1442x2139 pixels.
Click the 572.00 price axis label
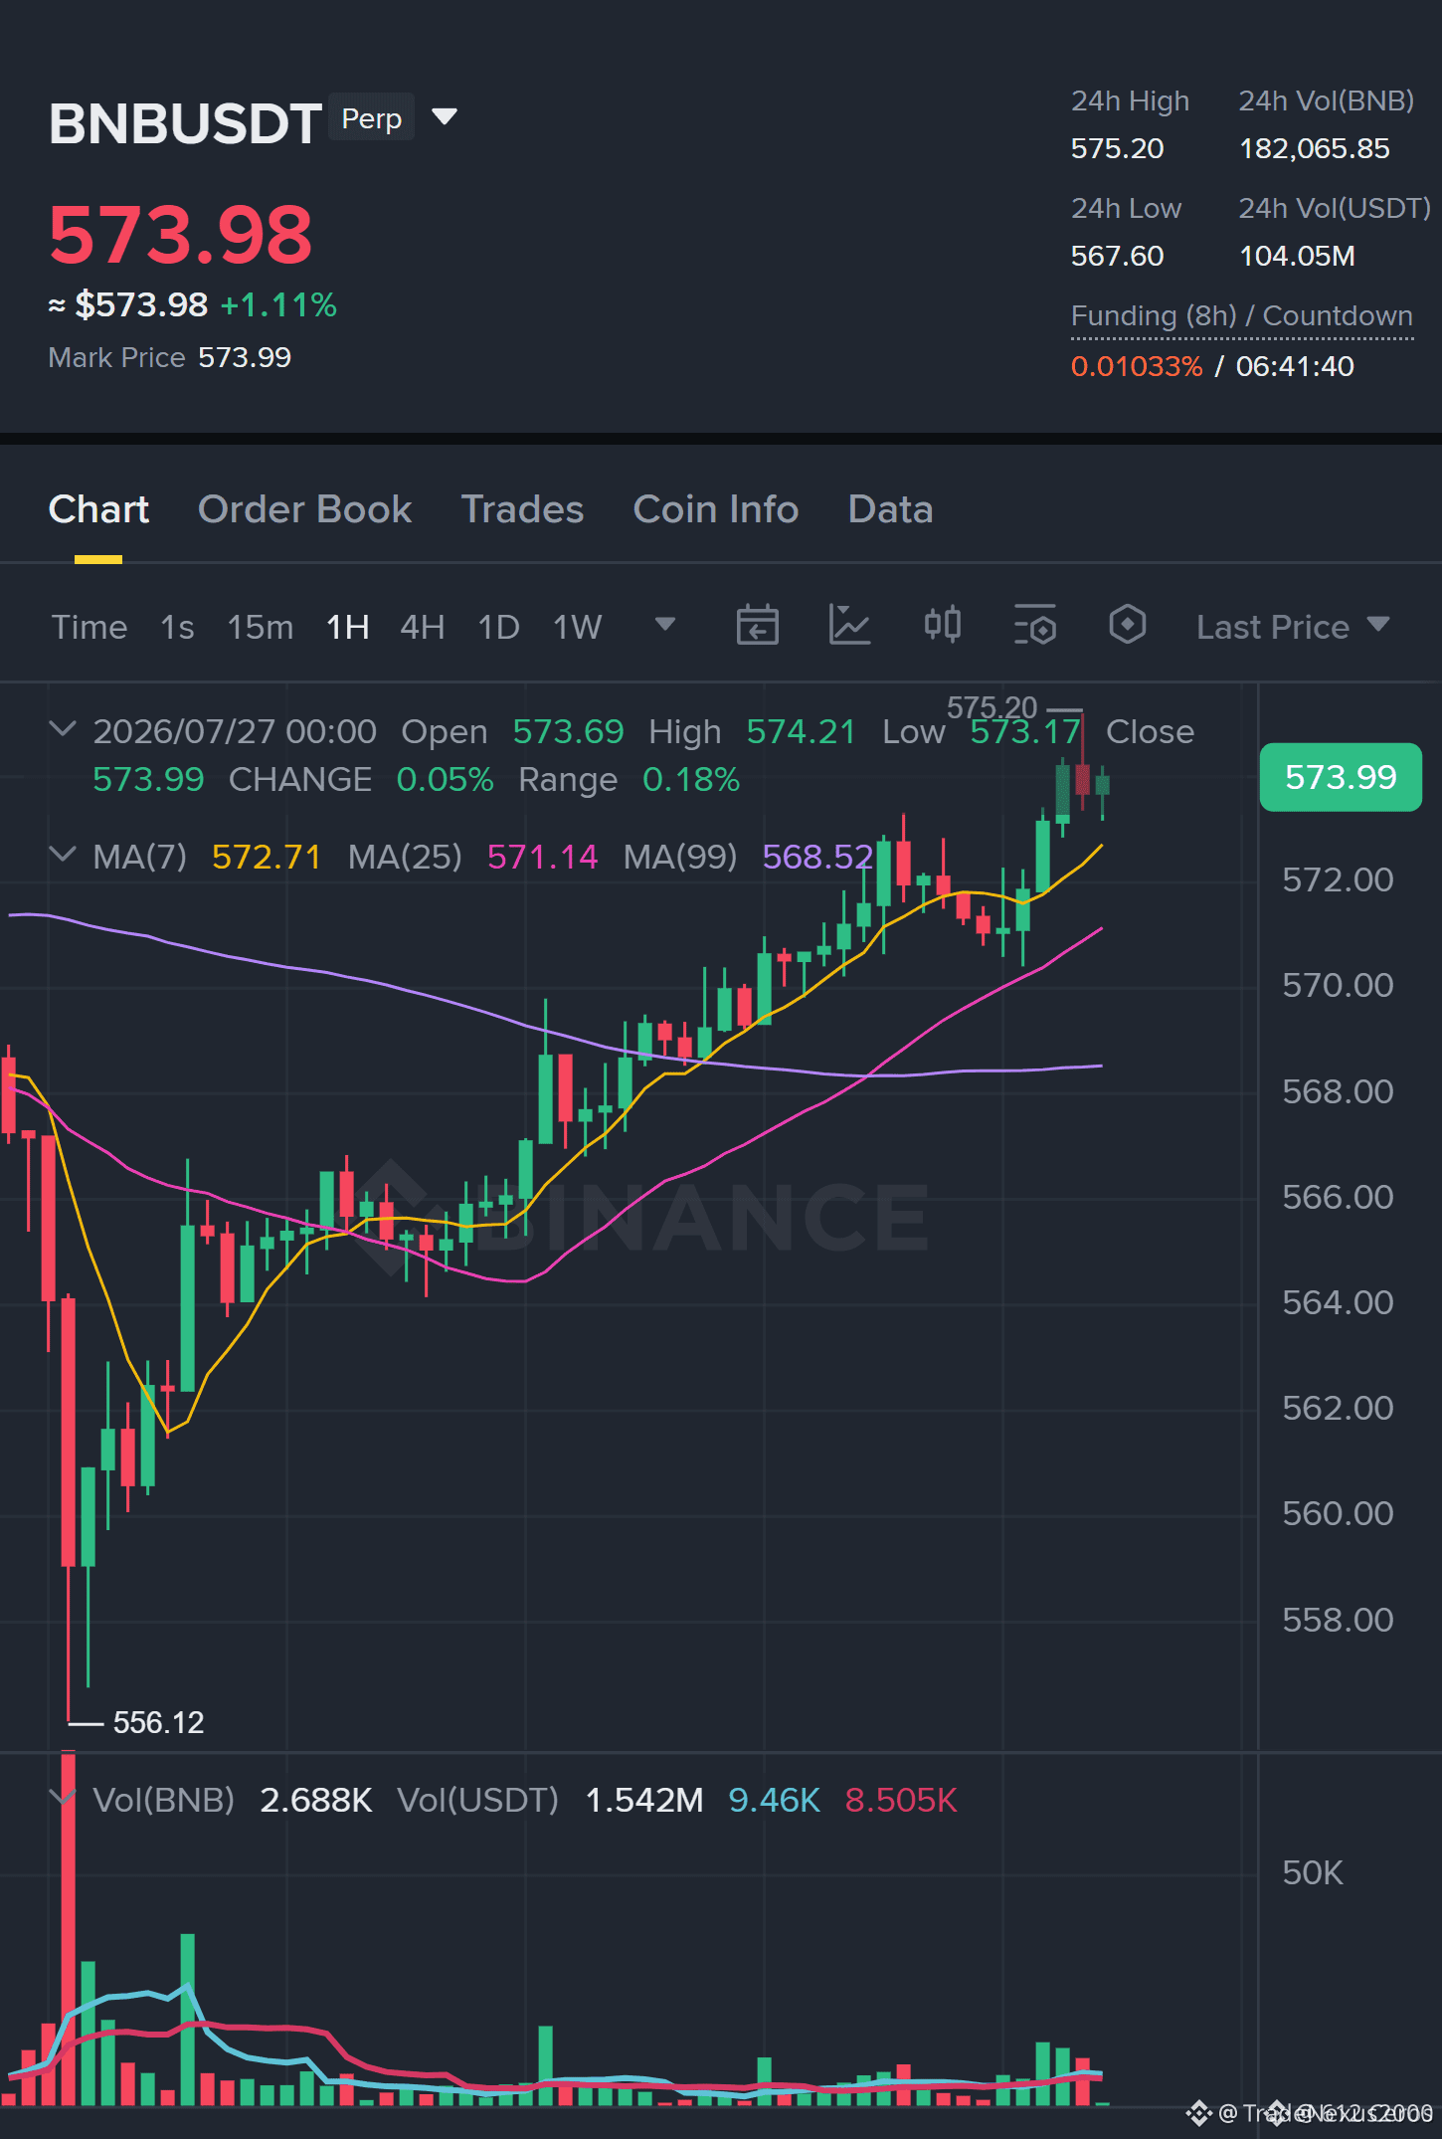pos(1338,879)
